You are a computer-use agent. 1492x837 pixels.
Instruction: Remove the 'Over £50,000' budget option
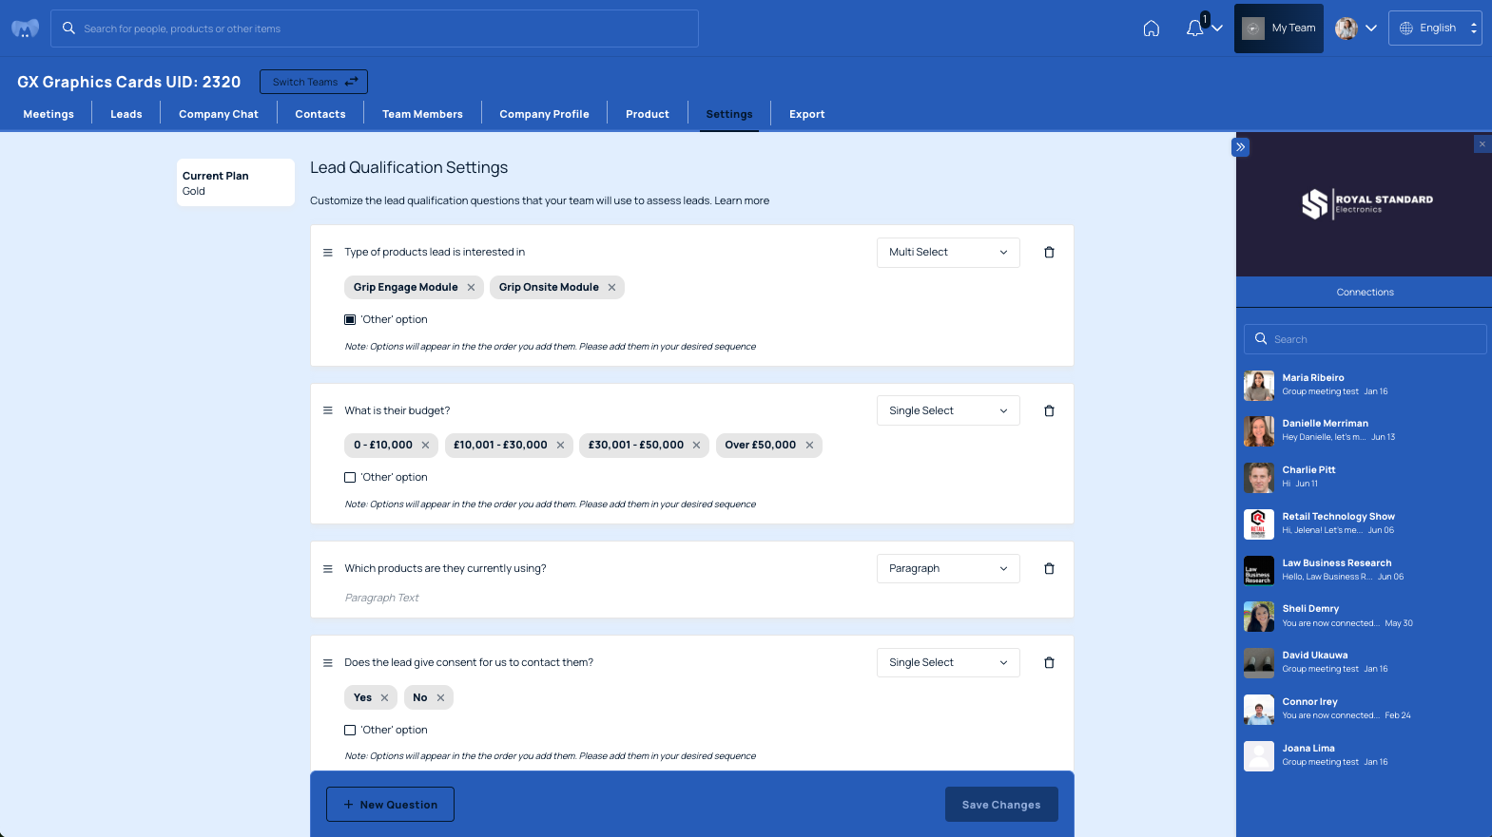(x=809, y=446)
